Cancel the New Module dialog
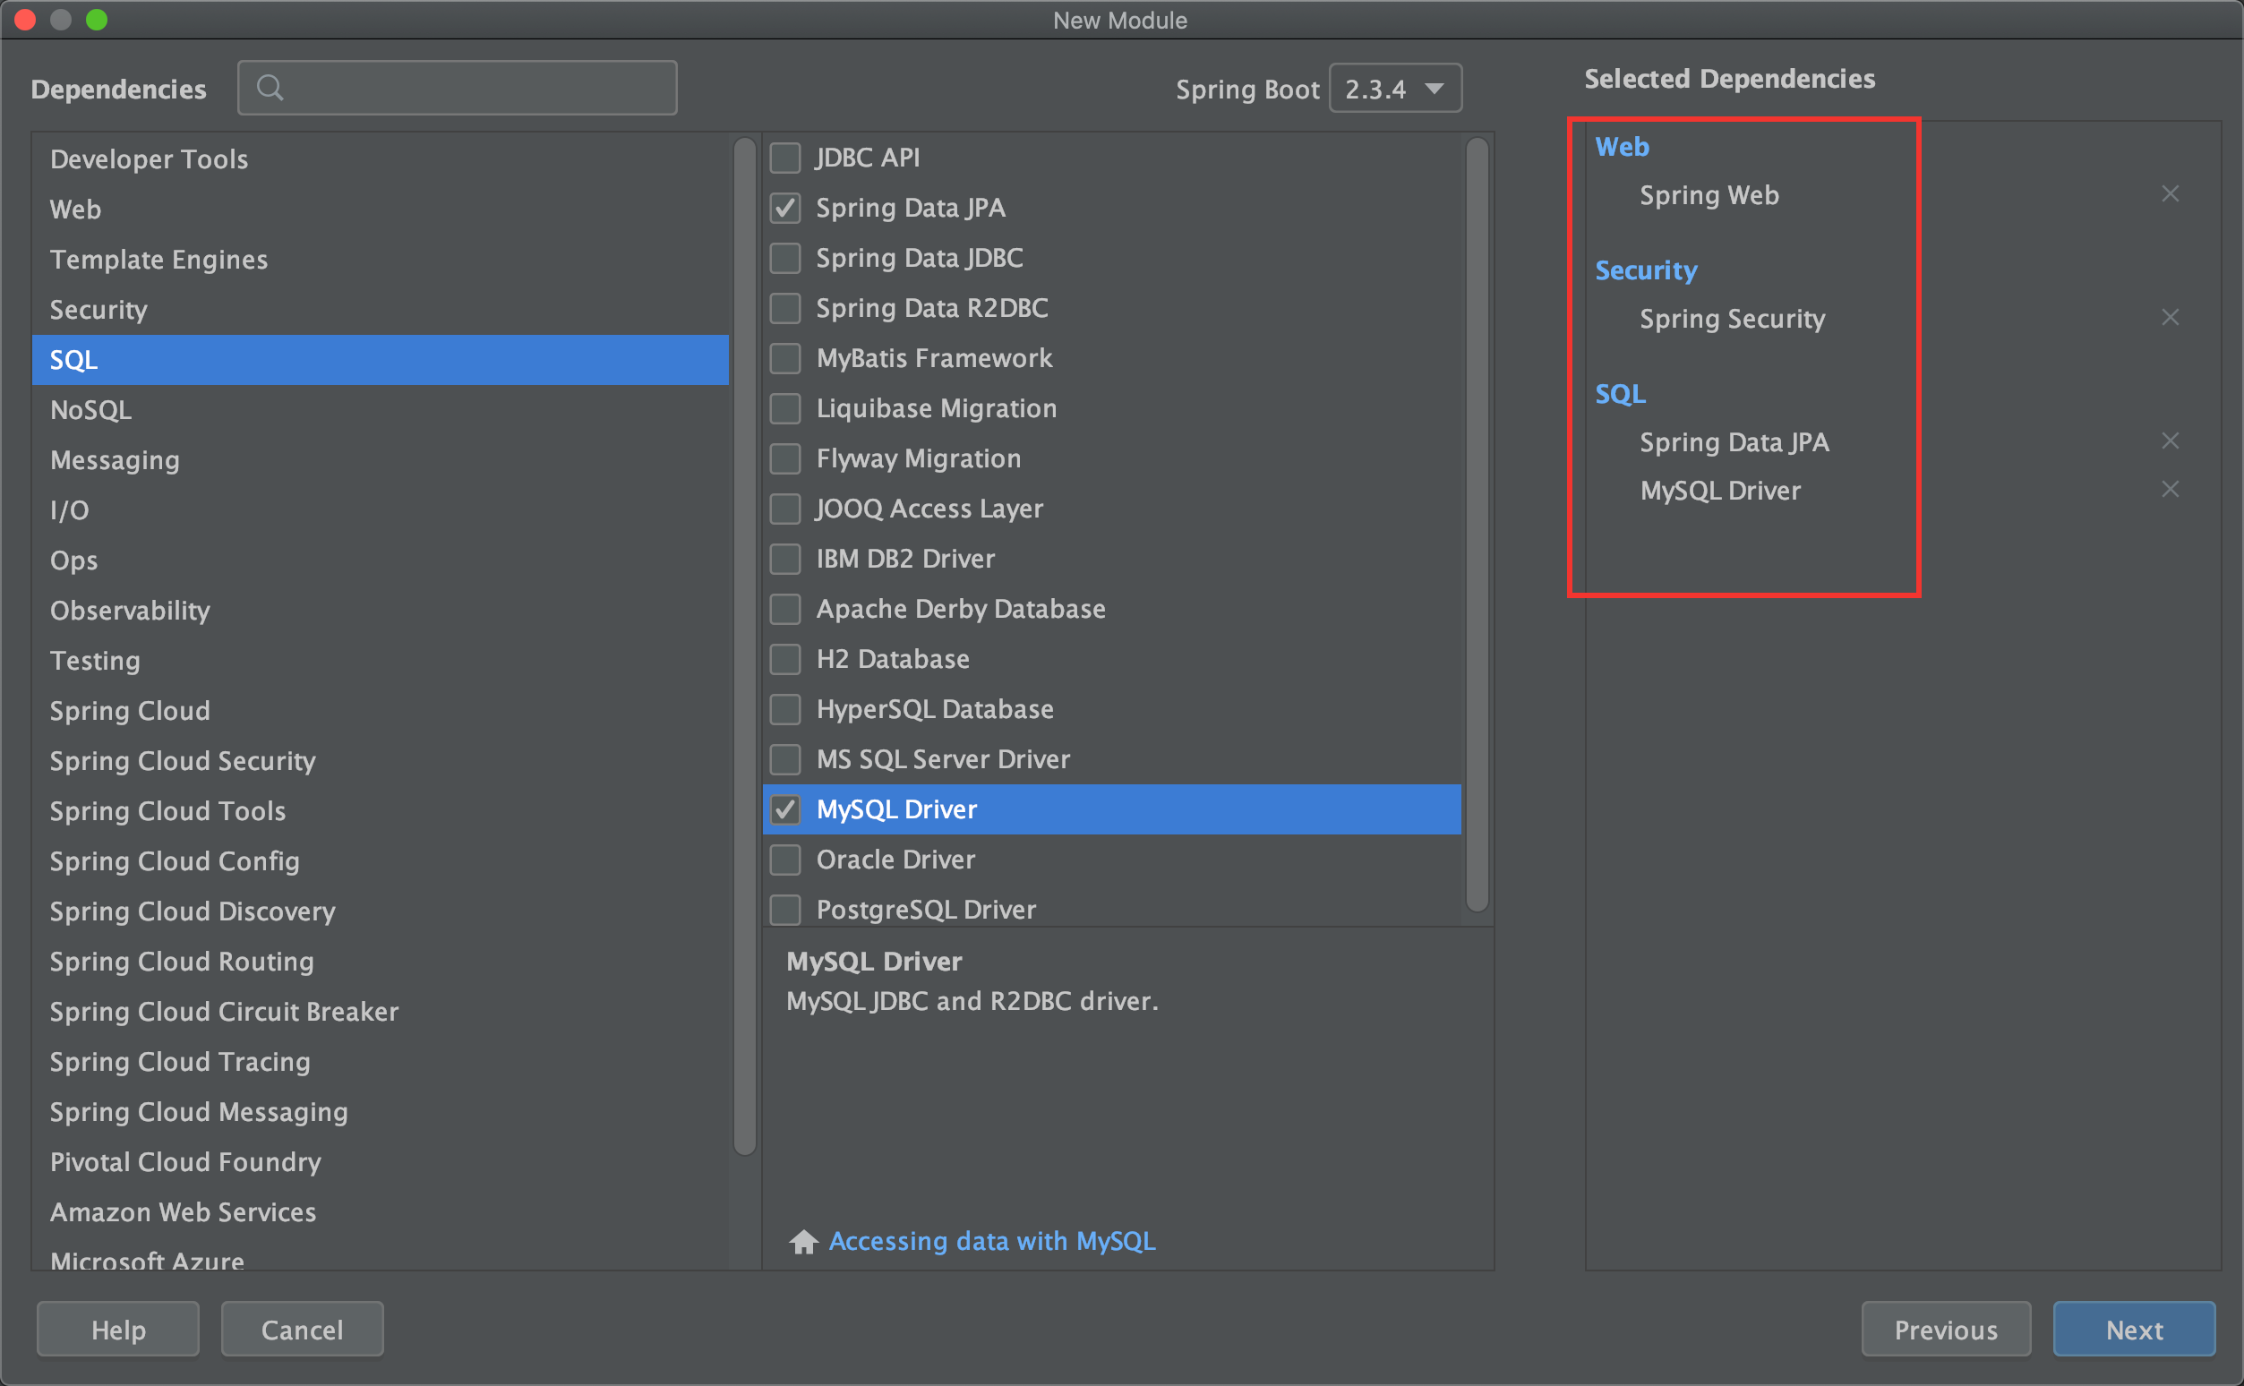The height and width of the screenshot is (1386, 2244). (x=303, y=1330)
